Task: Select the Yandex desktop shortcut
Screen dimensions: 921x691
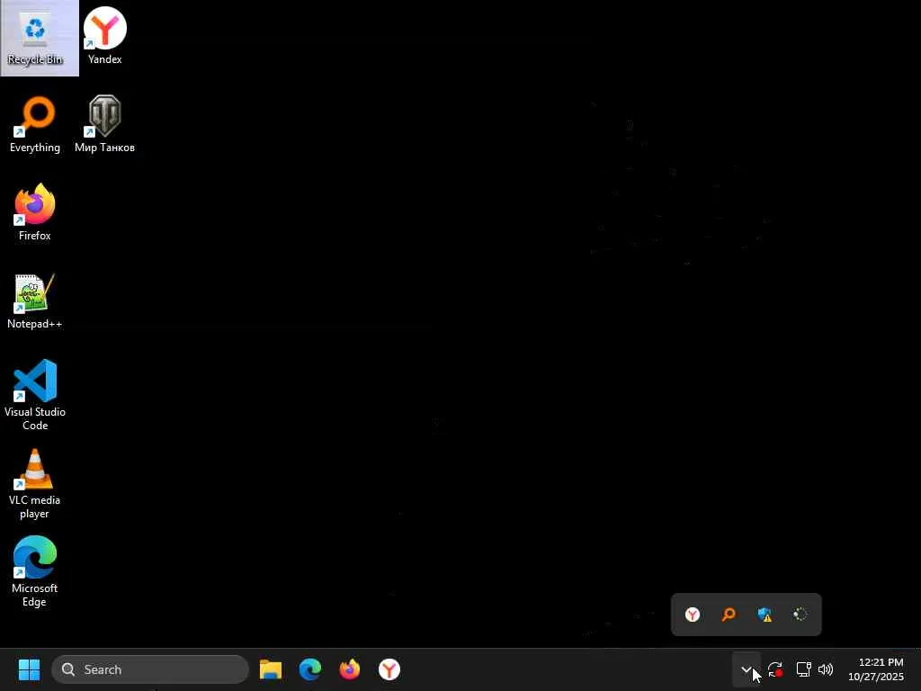Action: pyautogui.click(x=105, y=36)
